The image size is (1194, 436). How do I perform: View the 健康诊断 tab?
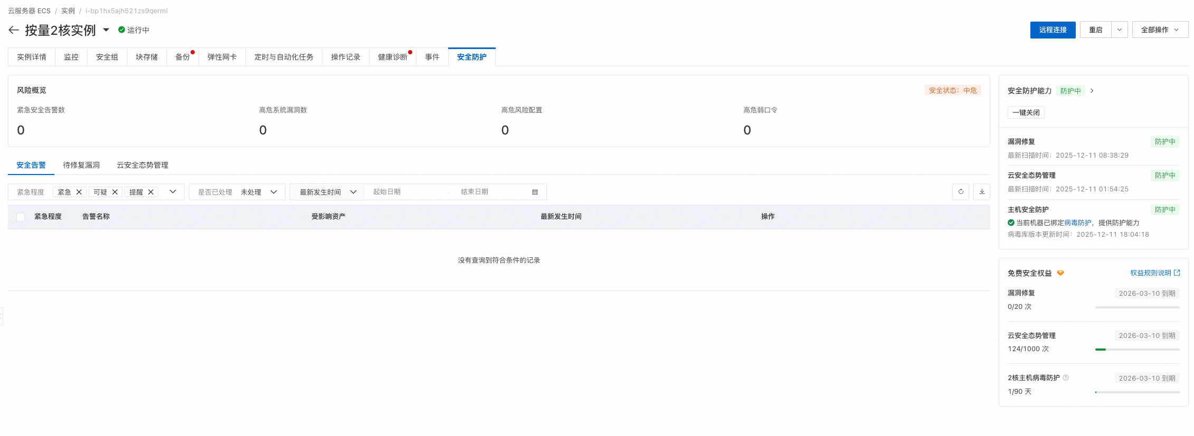coord(393,57)
